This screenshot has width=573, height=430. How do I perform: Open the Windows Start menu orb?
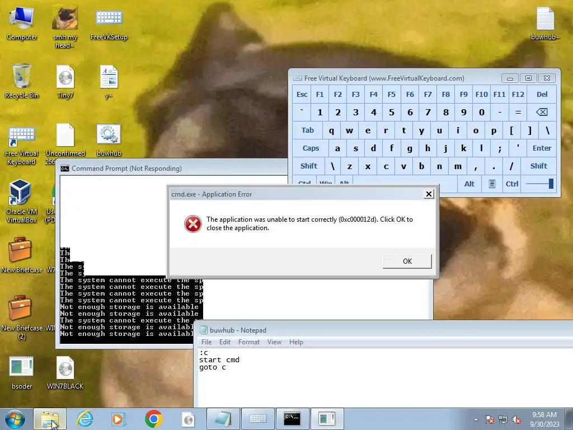coord(15,419)
